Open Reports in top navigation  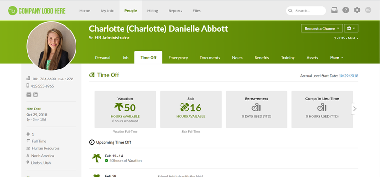coord(175,10)
